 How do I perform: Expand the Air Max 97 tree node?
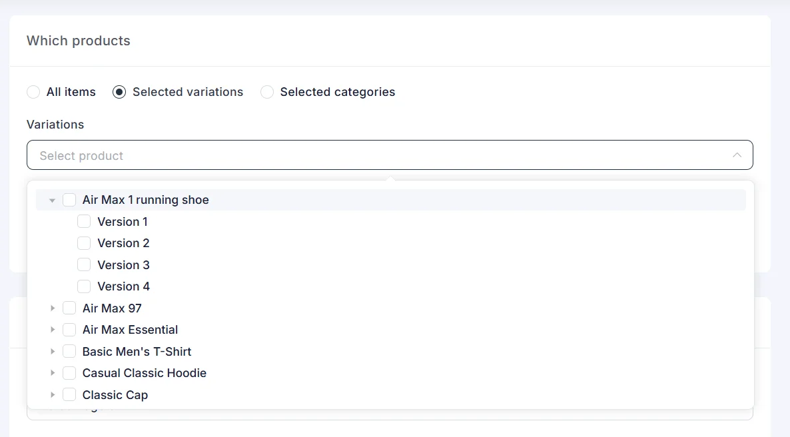[x=53, y=308]
